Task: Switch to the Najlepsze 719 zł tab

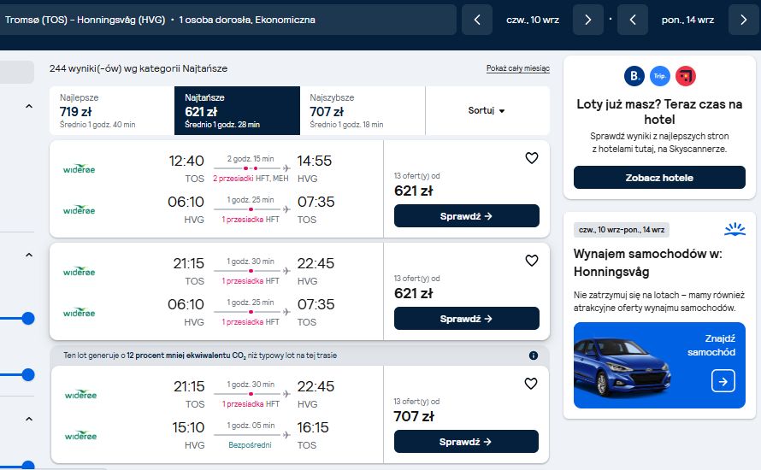Action: click(112, 110)
